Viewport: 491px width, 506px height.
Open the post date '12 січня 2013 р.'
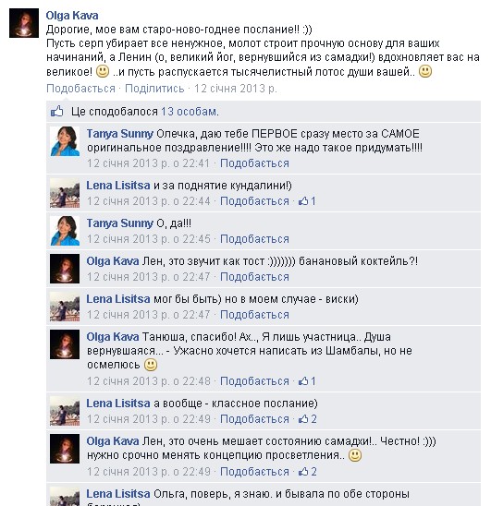pos(235,89)
